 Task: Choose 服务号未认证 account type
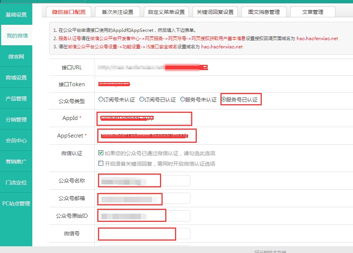(183, 99)
